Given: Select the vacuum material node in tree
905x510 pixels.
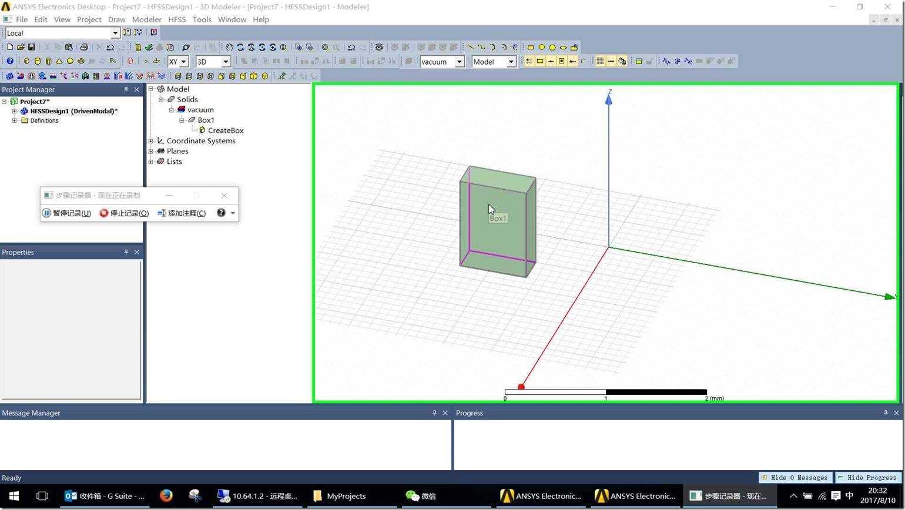Looking at the screenshot, I should click(x=200, y=110).
